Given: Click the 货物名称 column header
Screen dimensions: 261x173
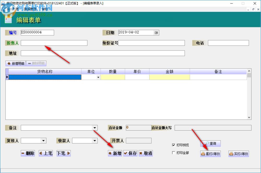Looking at the screenshot, I should [x=45, y=71].
